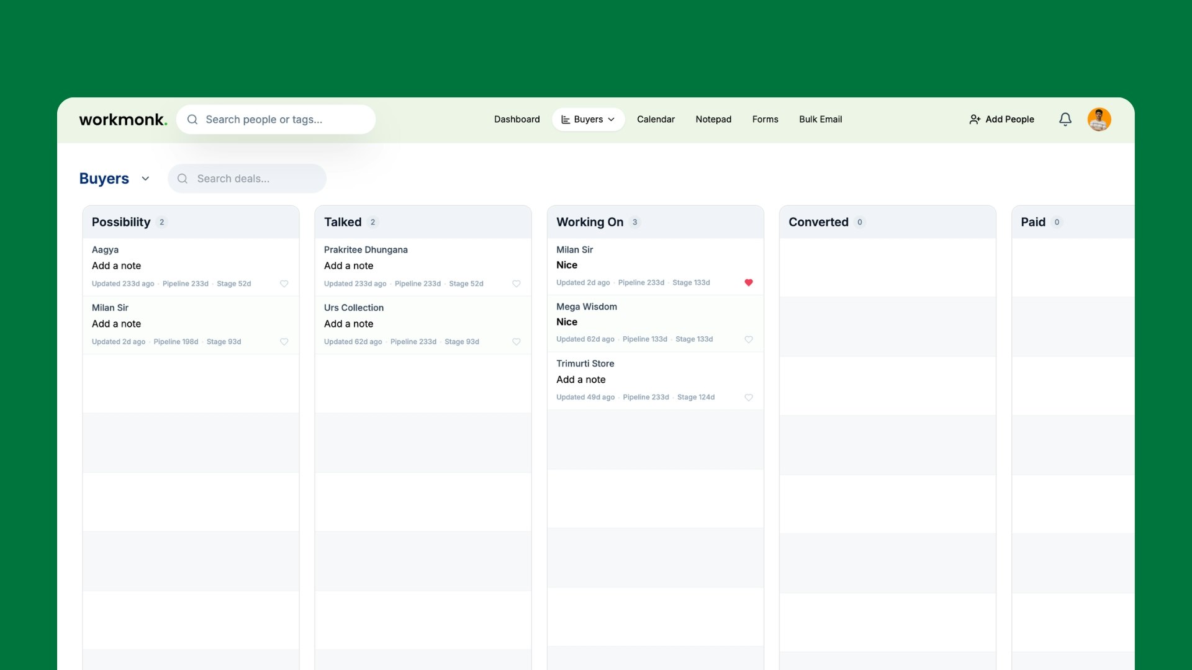Unfavorite Milan Sir deal in Working On
Screen dimensions: 1192x670
tap(748, 282)
